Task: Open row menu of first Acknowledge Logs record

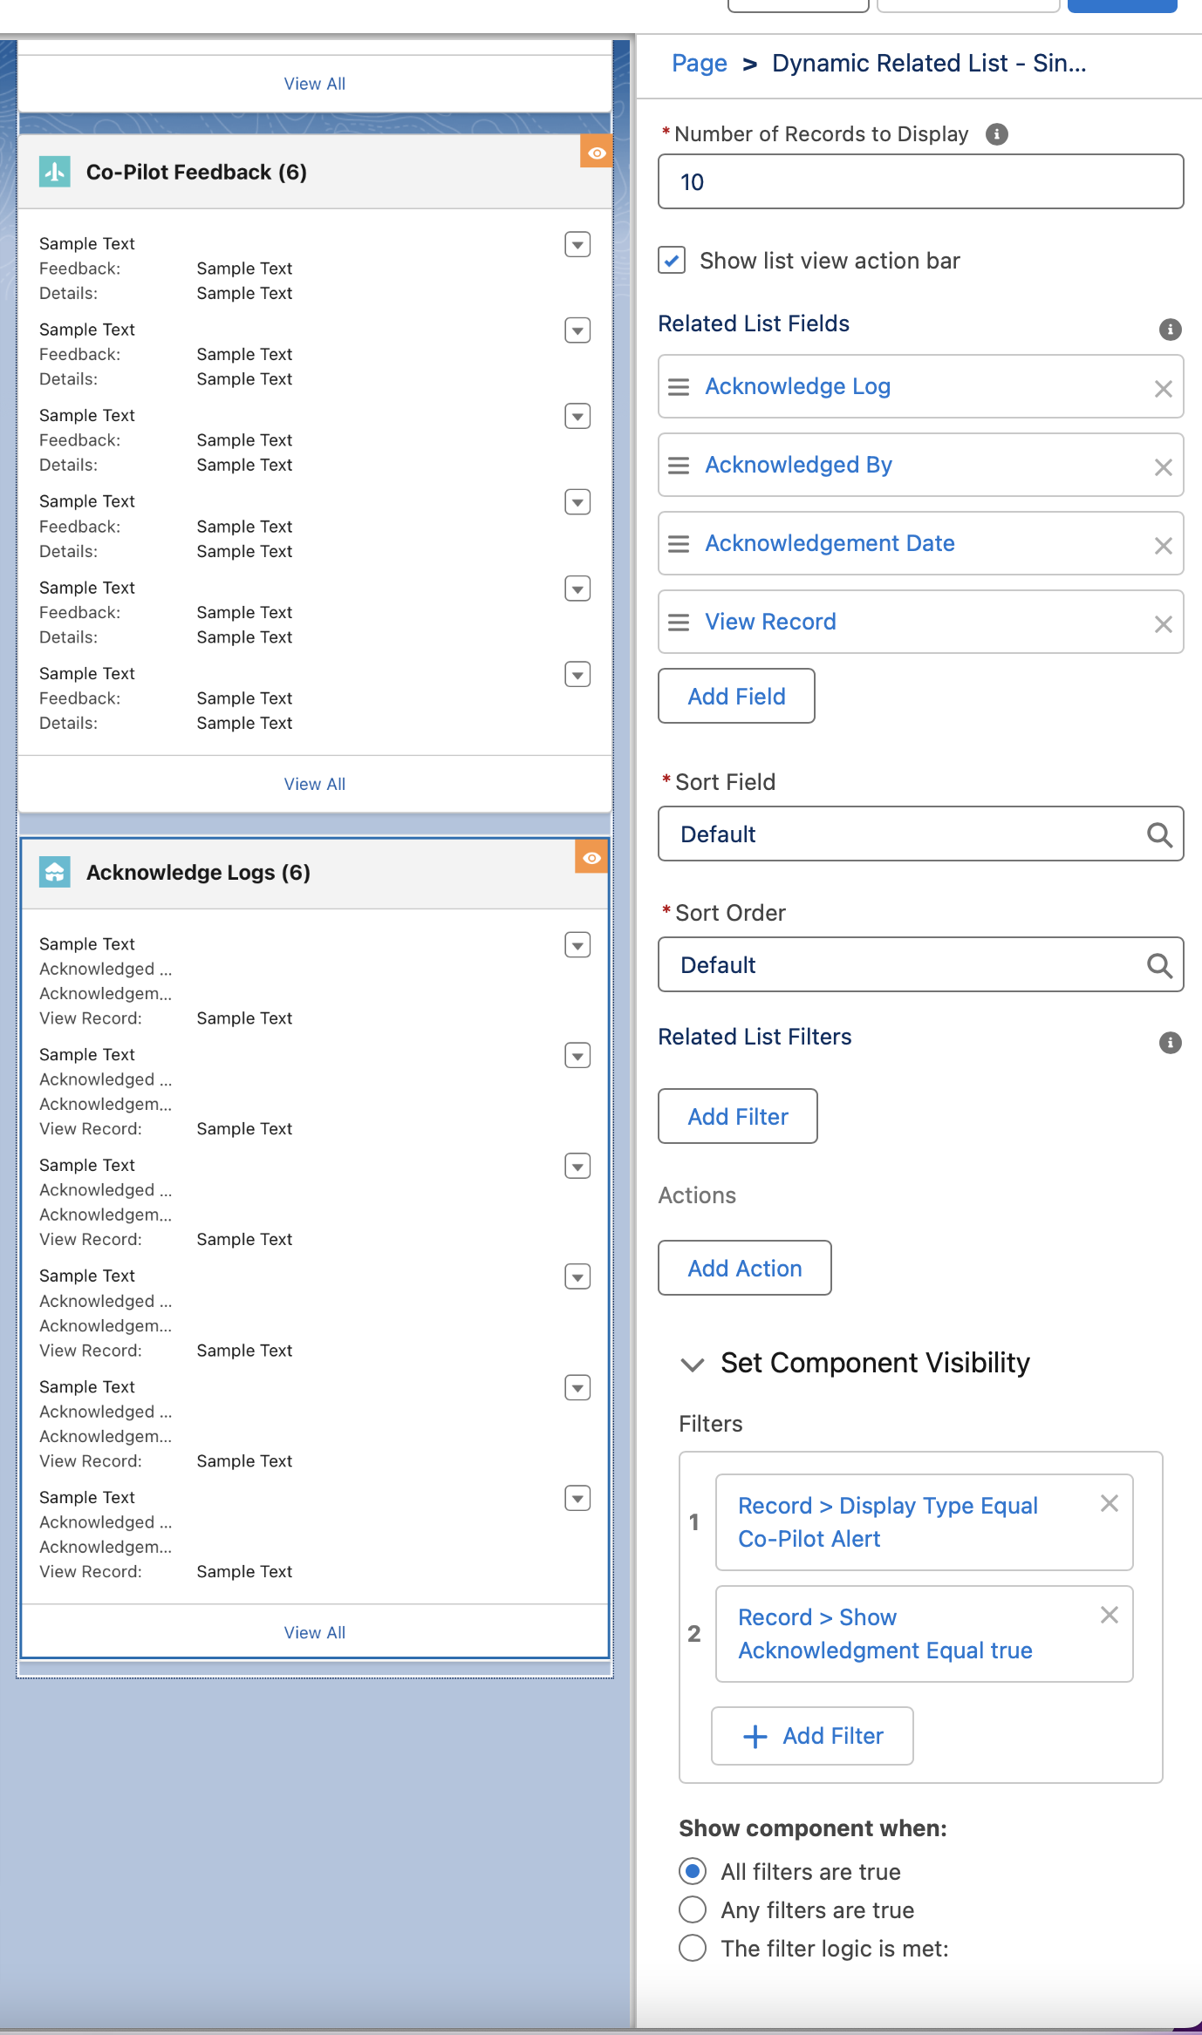Action: pyautogui.click(x=577, y=945)
